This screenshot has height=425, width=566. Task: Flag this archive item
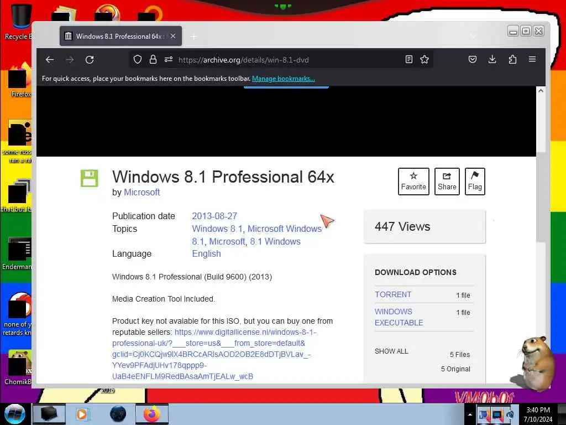tap(475, 182)
